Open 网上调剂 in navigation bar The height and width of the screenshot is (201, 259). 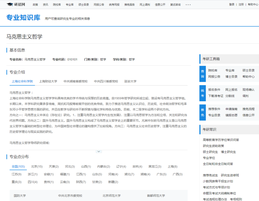[x=145, y=5]
